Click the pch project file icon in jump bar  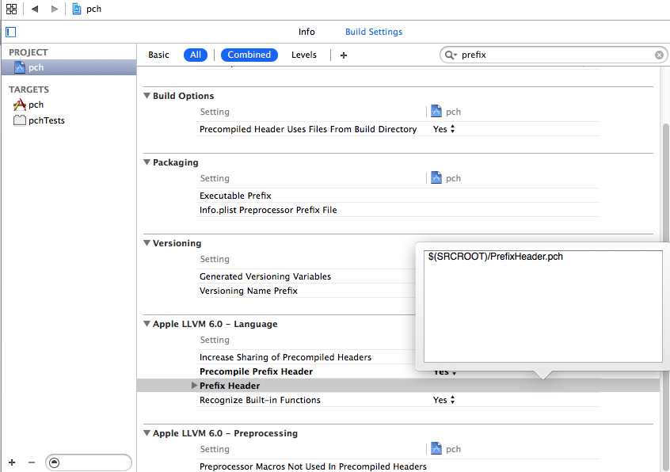pos(77,9)
